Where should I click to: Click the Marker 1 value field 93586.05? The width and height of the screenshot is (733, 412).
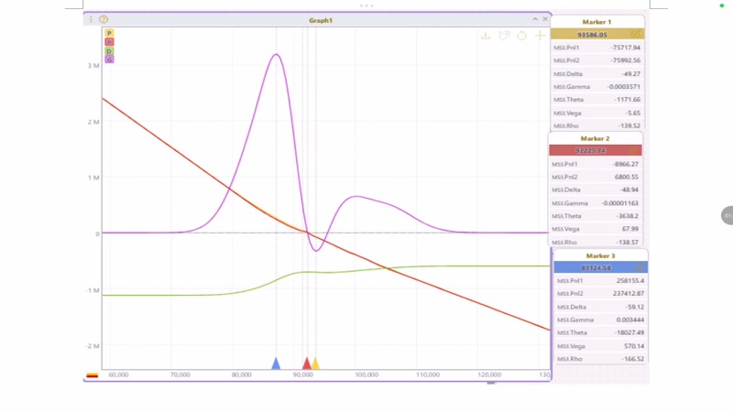[x=591, y=34]
